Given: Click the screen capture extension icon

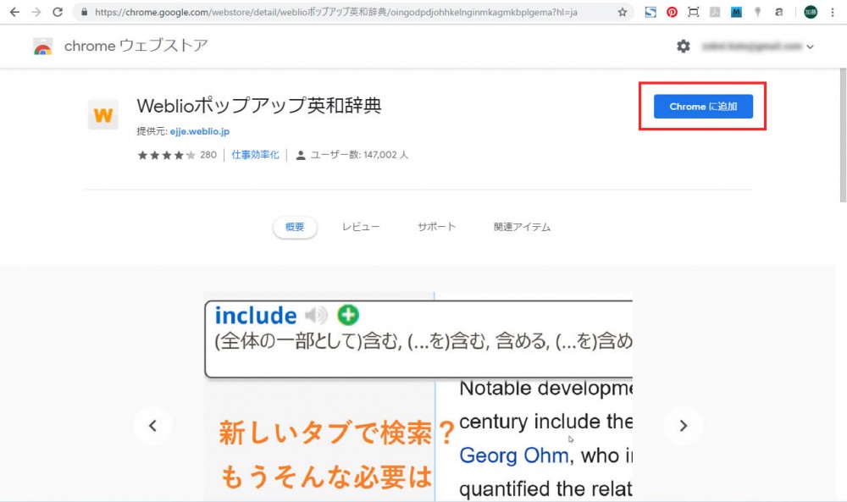Looking at the screenshot, I should click(x=694, y=12).
